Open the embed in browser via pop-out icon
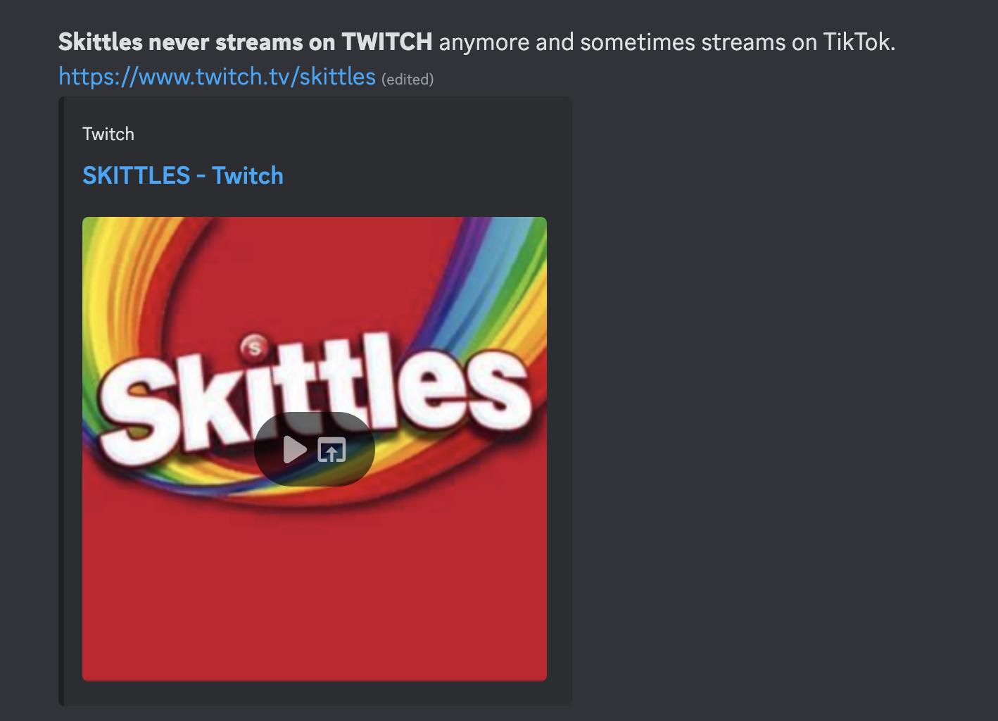The height and width of the screenshot is (721, 998). [331, 449]
